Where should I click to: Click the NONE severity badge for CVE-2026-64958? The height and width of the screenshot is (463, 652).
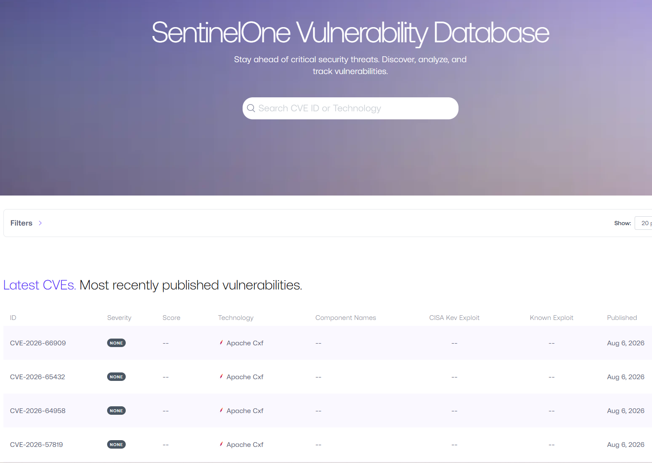[x=116, y=411]
